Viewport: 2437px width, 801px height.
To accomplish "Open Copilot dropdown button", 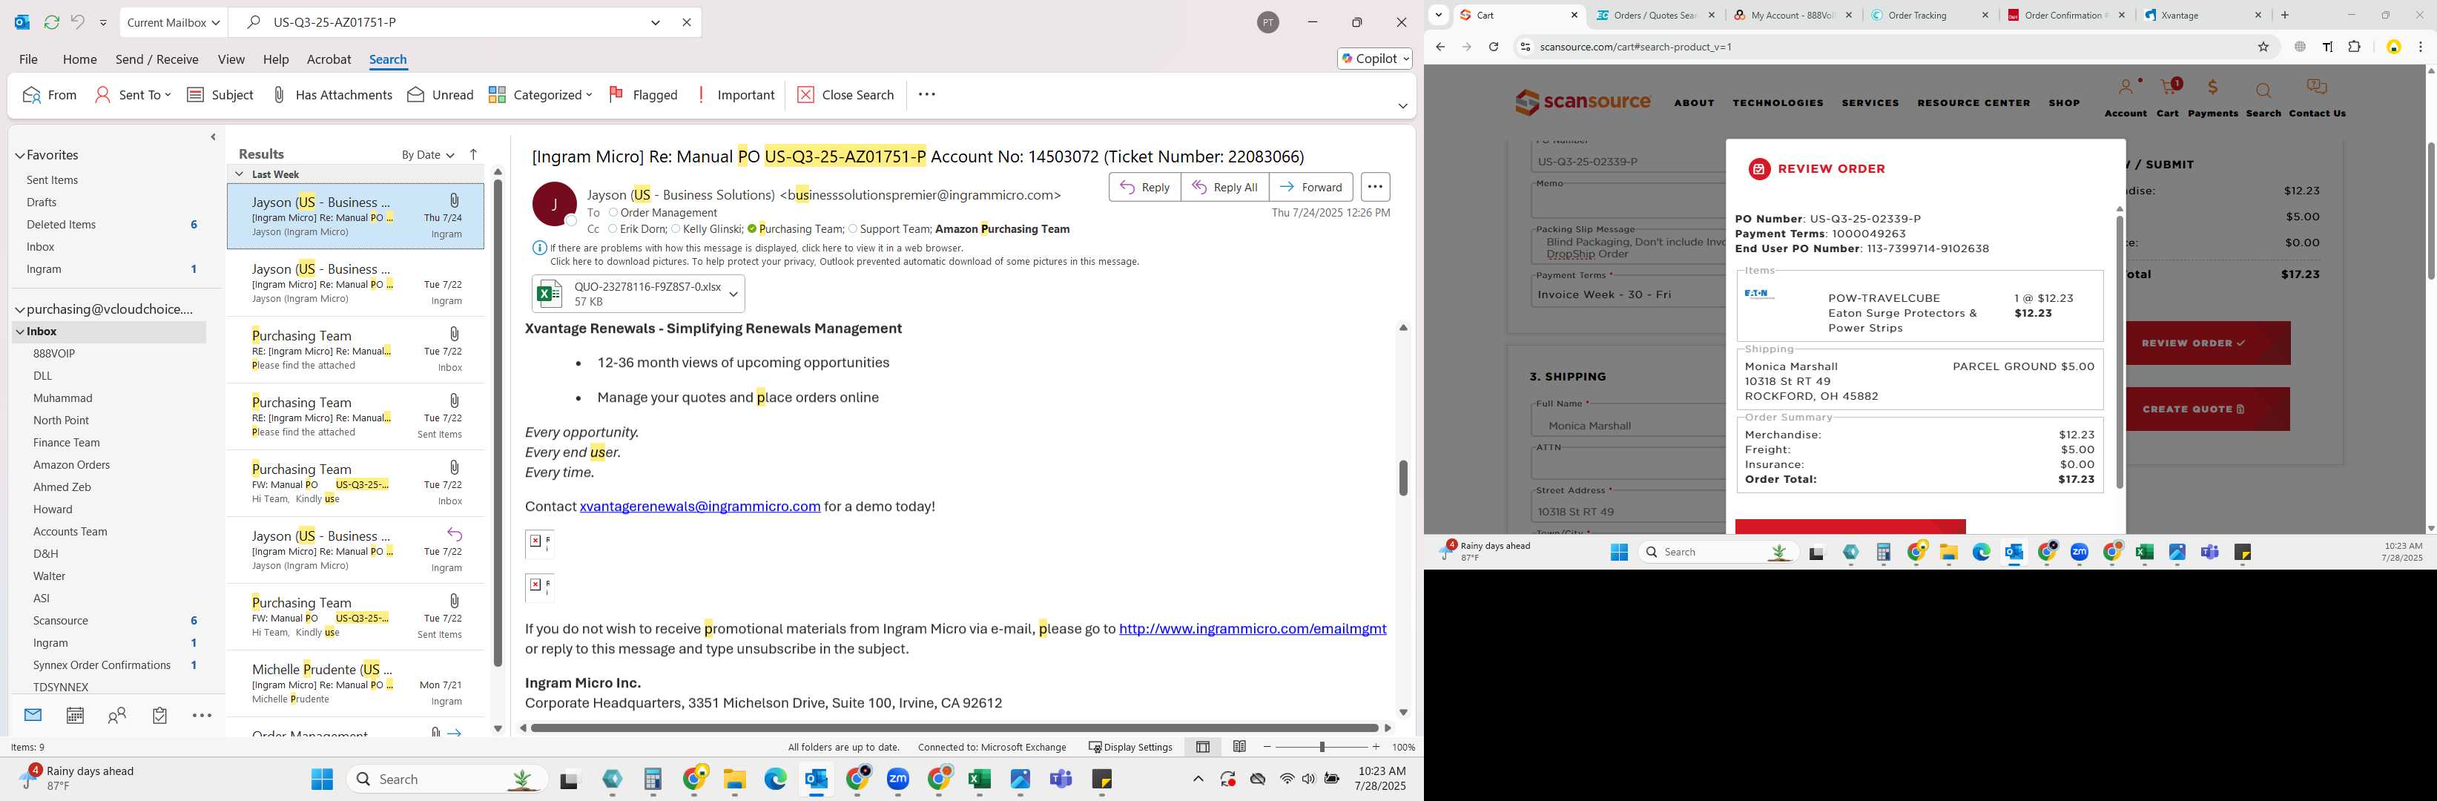I will pos(1376,59).
